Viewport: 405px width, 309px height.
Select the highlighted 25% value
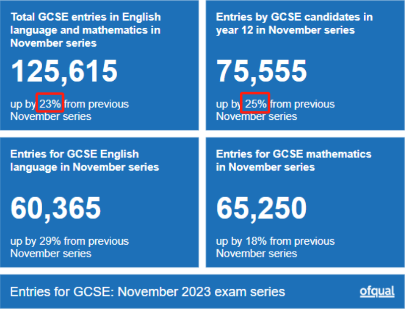click(x=256, y=104)
